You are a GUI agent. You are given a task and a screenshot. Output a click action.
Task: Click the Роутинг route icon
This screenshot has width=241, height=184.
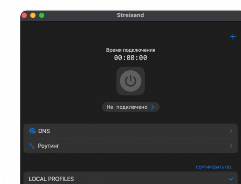point(32,146)
